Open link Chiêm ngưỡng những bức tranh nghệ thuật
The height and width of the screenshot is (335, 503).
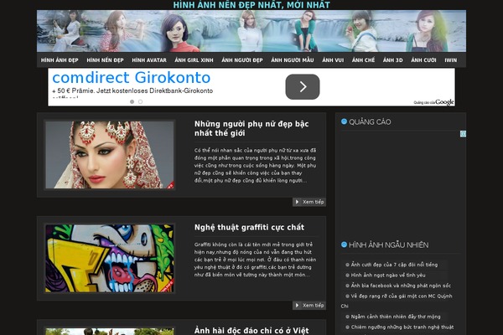click(402, 327)
